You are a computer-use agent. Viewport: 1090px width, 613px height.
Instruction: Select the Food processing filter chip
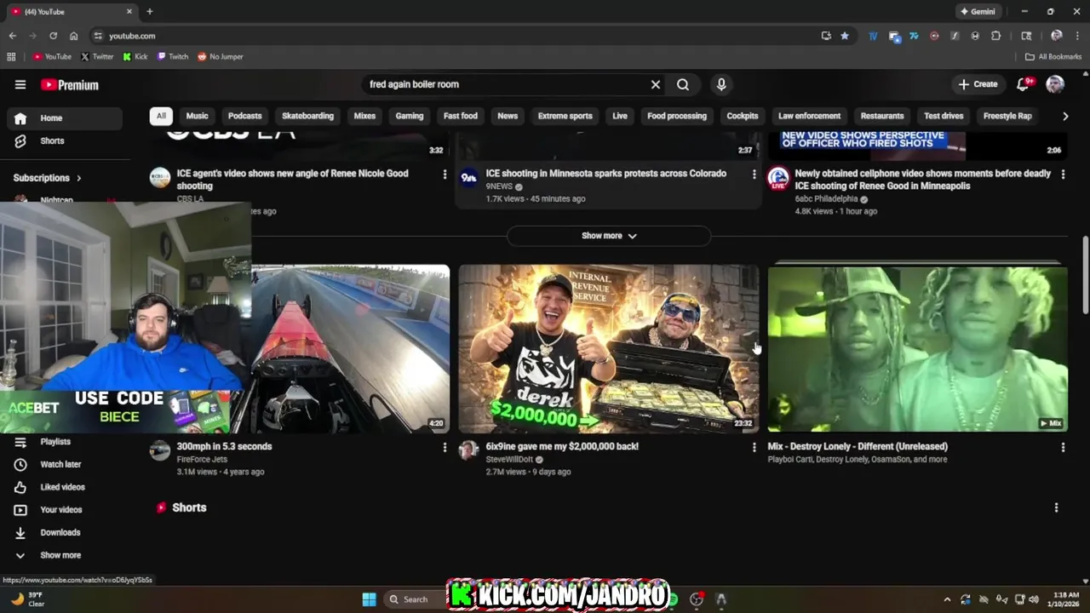pyautogui.click(x=677, y=116)
